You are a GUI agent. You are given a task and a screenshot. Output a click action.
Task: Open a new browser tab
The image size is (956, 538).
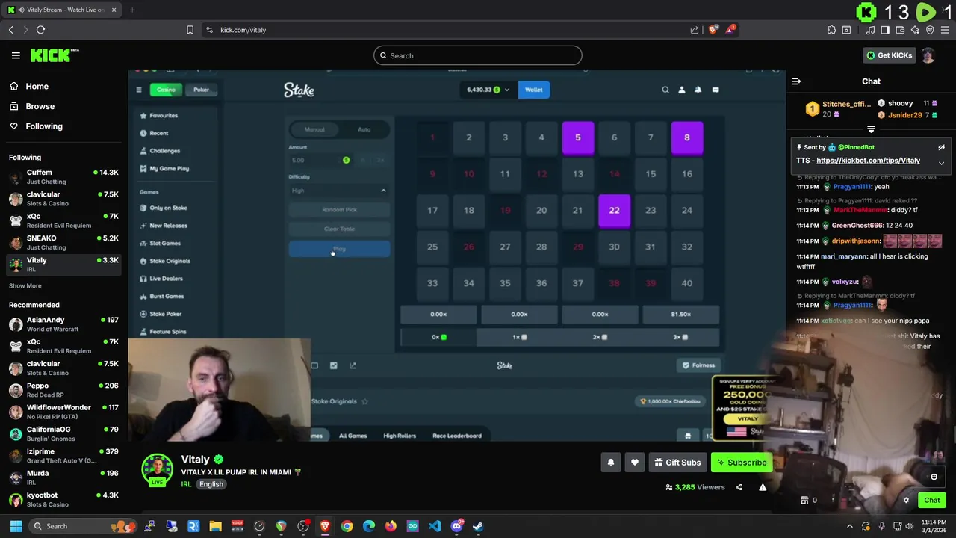(x=131, y=10)
